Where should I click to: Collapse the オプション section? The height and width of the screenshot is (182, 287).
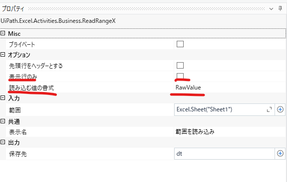(3, 54)
